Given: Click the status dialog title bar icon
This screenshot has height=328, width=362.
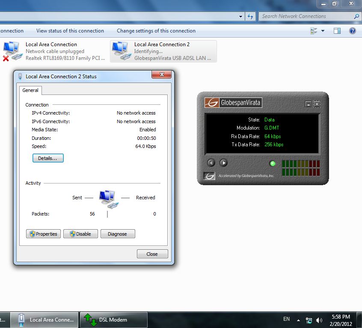Looking at the screenshot, I should [20, 77].
